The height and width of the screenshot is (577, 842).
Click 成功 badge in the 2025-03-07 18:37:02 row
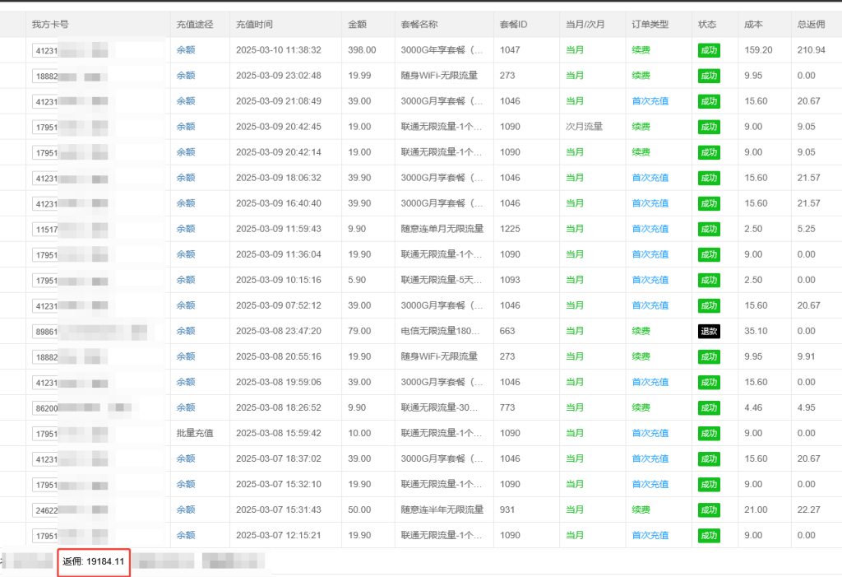click(709, 459)
